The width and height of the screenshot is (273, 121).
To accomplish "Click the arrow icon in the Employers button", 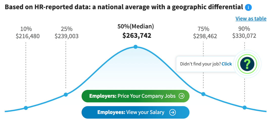I will pos(181,96).
